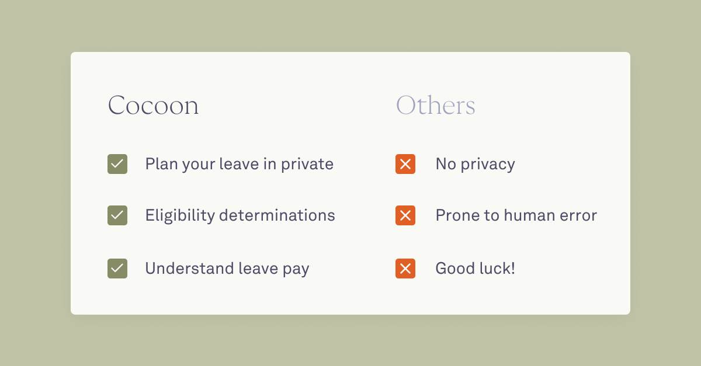Click the word private in the first feature
701x366 pixels.
[x=307, y=165]
